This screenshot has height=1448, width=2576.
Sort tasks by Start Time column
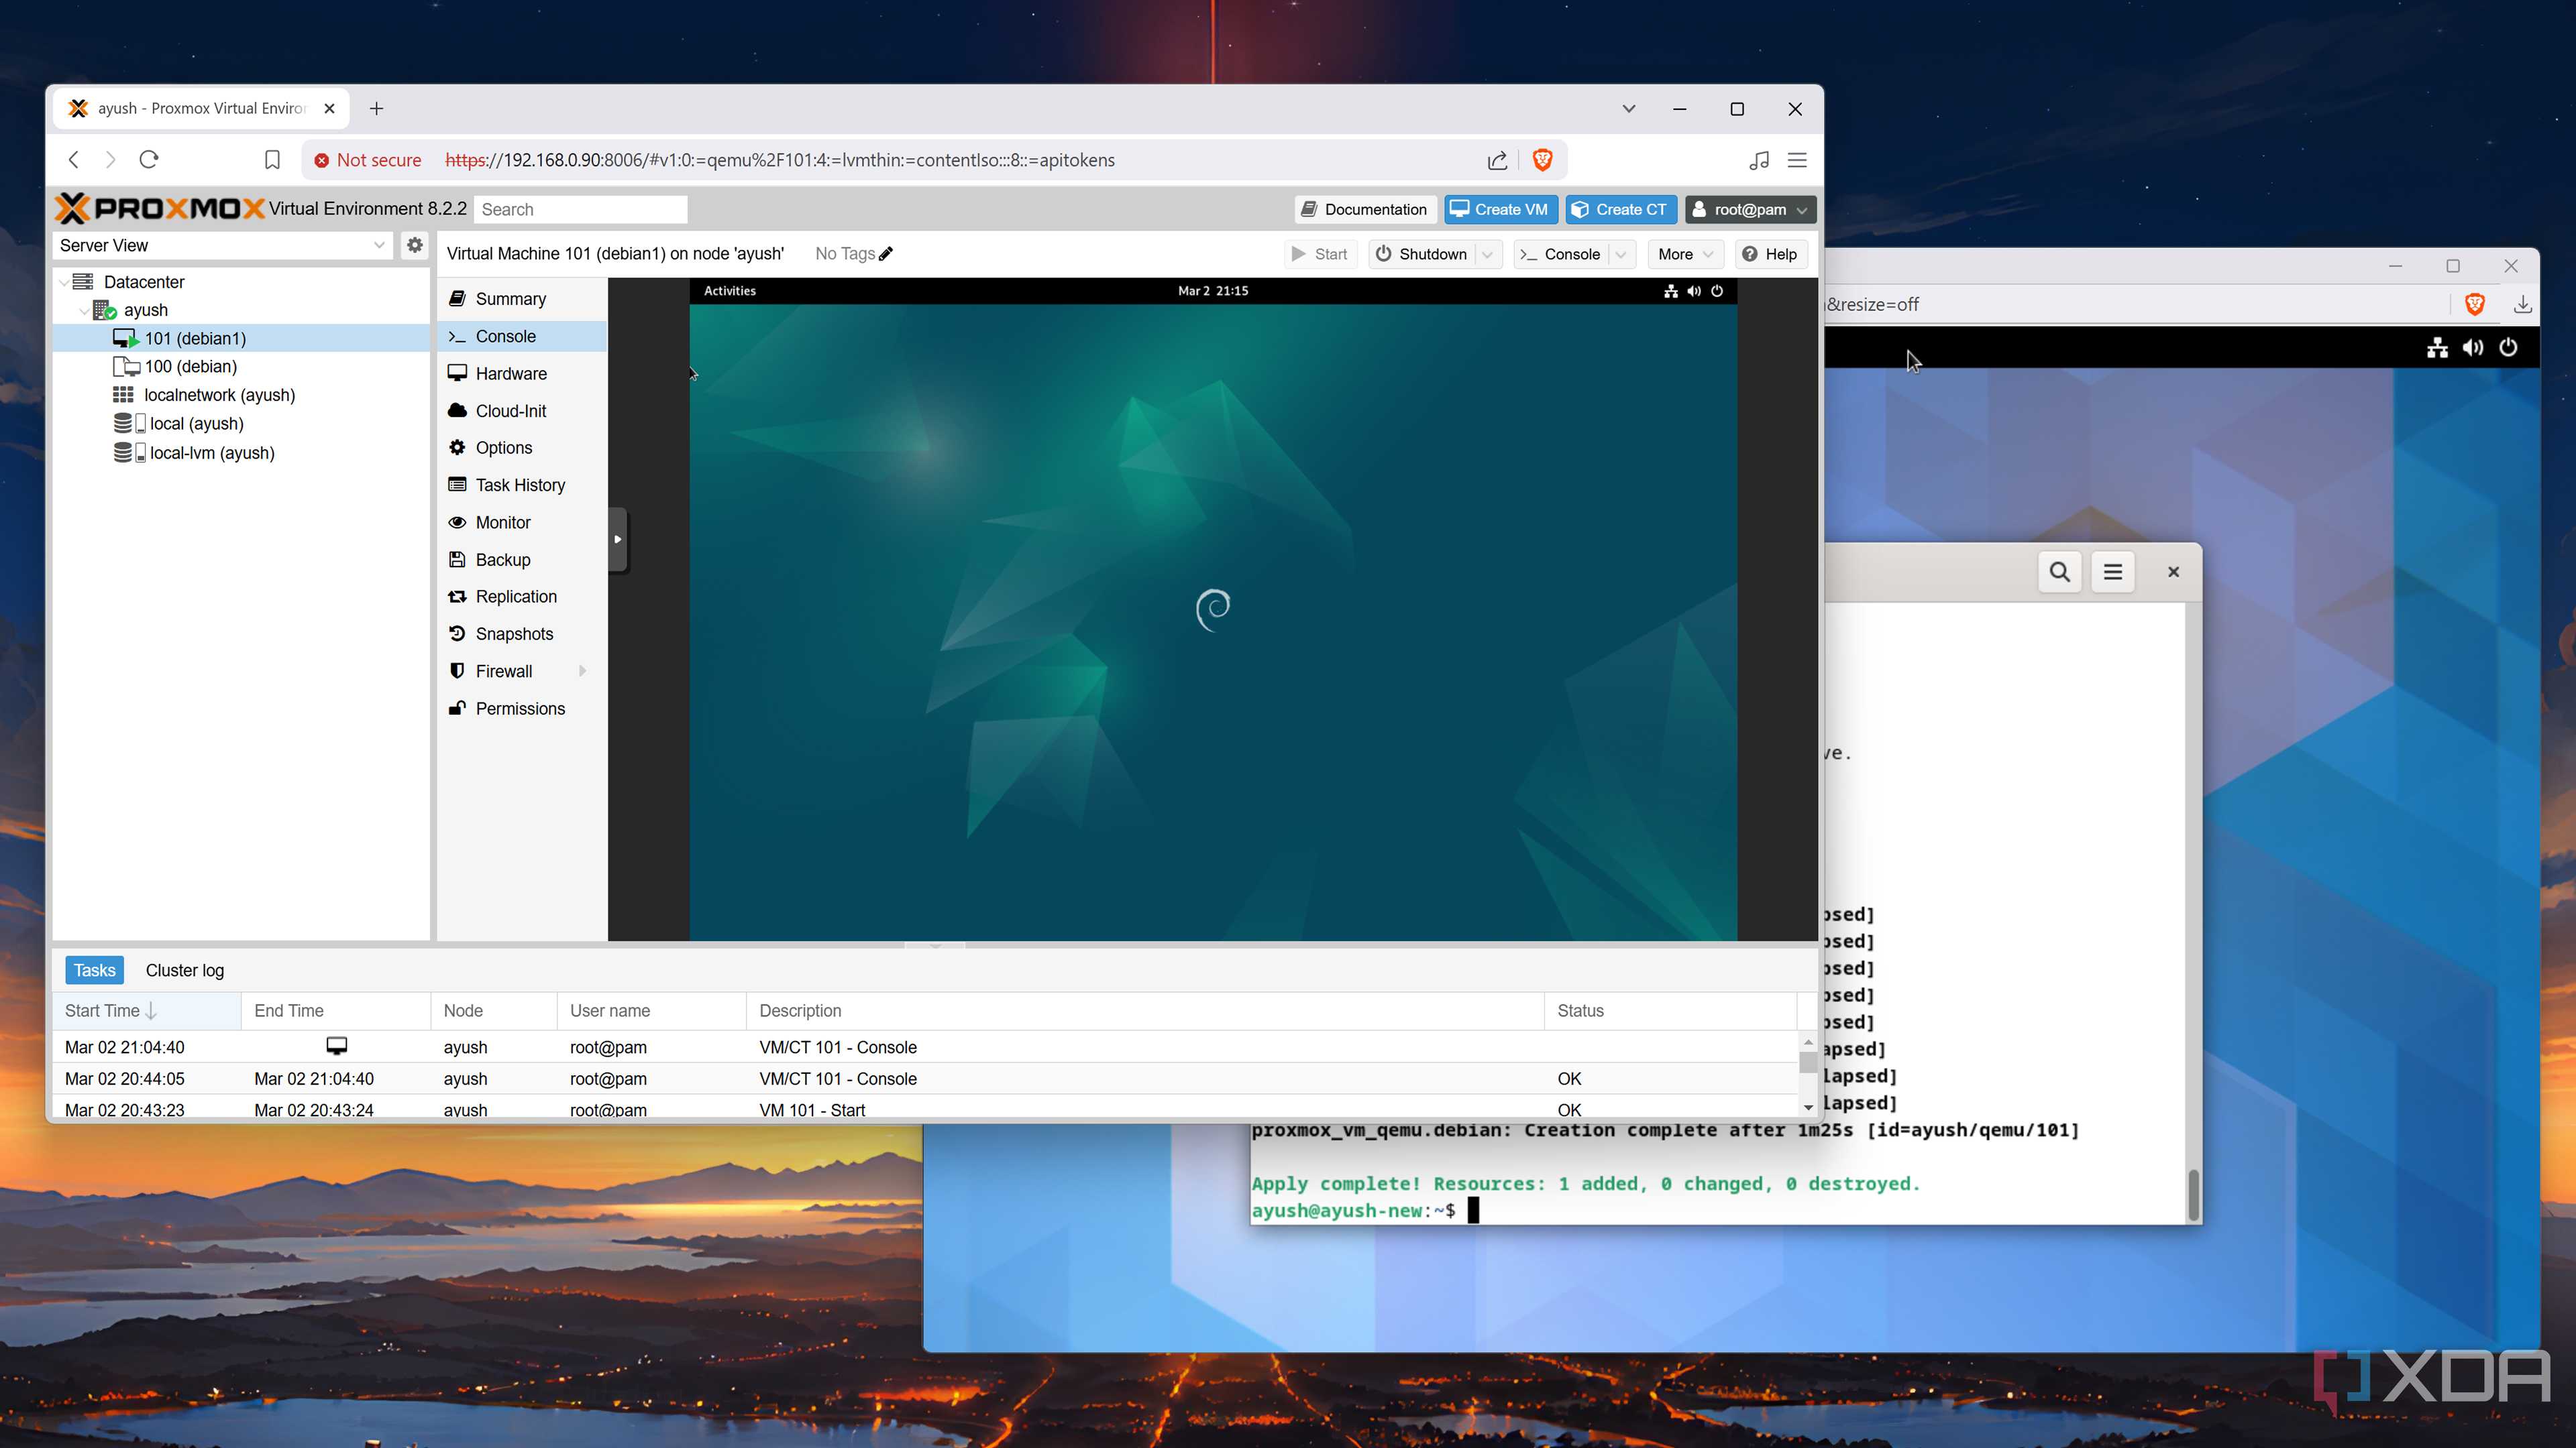146,1010
